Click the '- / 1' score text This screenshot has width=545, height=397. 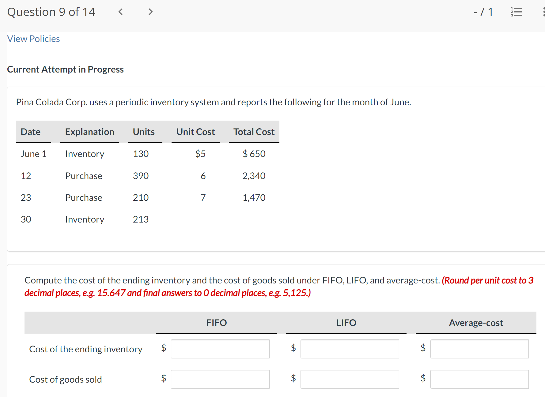tap(483, 12)
